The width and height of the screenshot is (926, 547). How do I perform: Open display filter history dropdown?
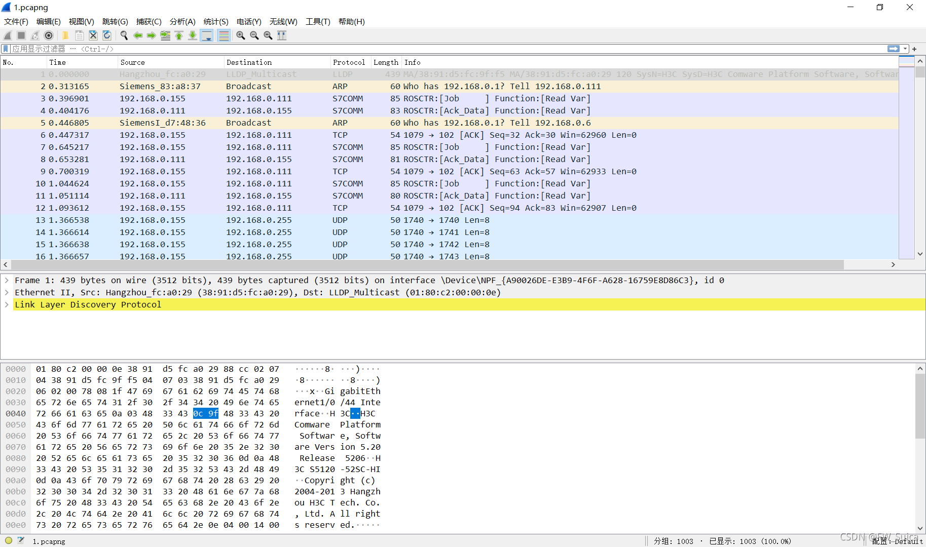(905, 49)
